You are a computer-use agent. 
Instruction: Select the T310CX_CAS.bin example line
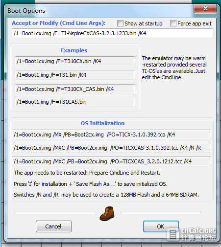[75, 89]
